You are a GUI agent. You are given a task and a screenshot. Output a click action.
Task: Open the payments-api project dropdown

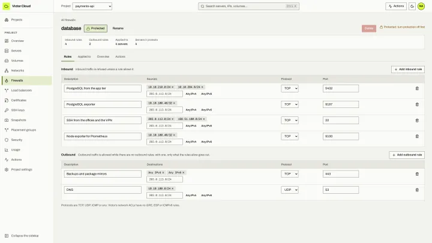pyautogui.click(x=92, y=6)
